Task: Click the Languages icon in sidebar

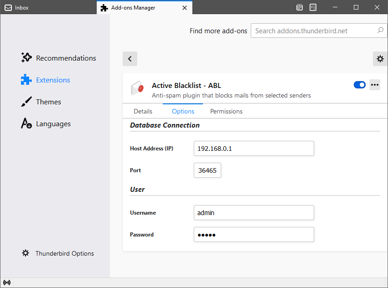Action: (x=26, y=123)
